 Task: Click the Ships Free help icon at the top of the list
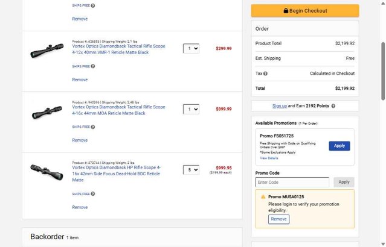tap(93, 5)
